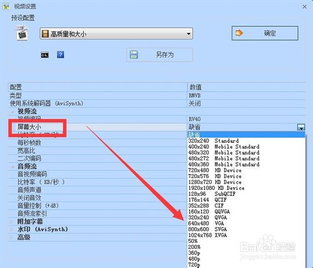
Task: Click the 比特率 (KB/秒) audio row
Action: (98, 182)
